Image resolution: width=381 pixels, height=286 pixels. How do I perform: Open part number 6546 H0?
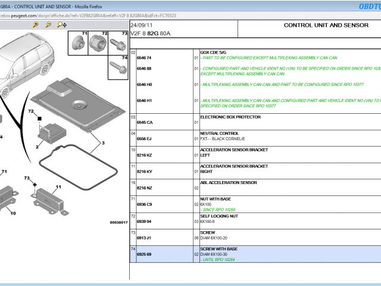coord(145,85)
